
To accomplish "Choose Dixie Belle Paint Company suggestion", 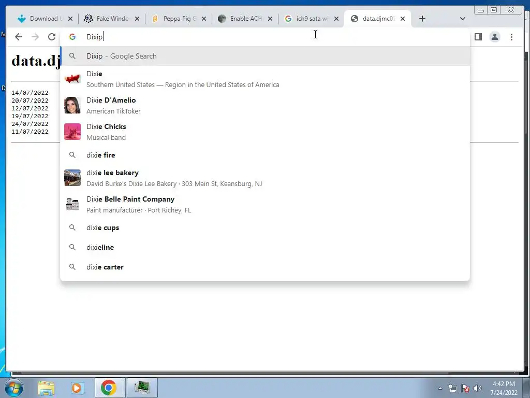I will (265, 204).
